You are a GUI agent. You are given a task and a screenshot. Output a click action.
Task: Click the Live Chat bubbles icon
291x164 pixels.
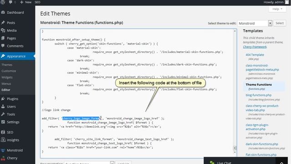pyautogui.click(x=212, y=163)
